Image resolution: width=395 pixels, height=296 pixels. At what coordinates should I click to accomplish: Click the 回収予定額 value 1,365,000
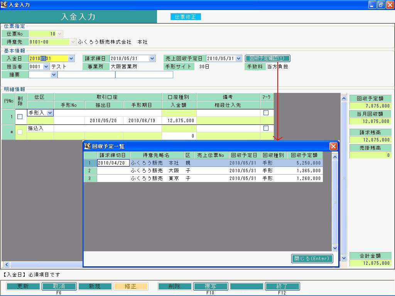[x=306, y=171]
